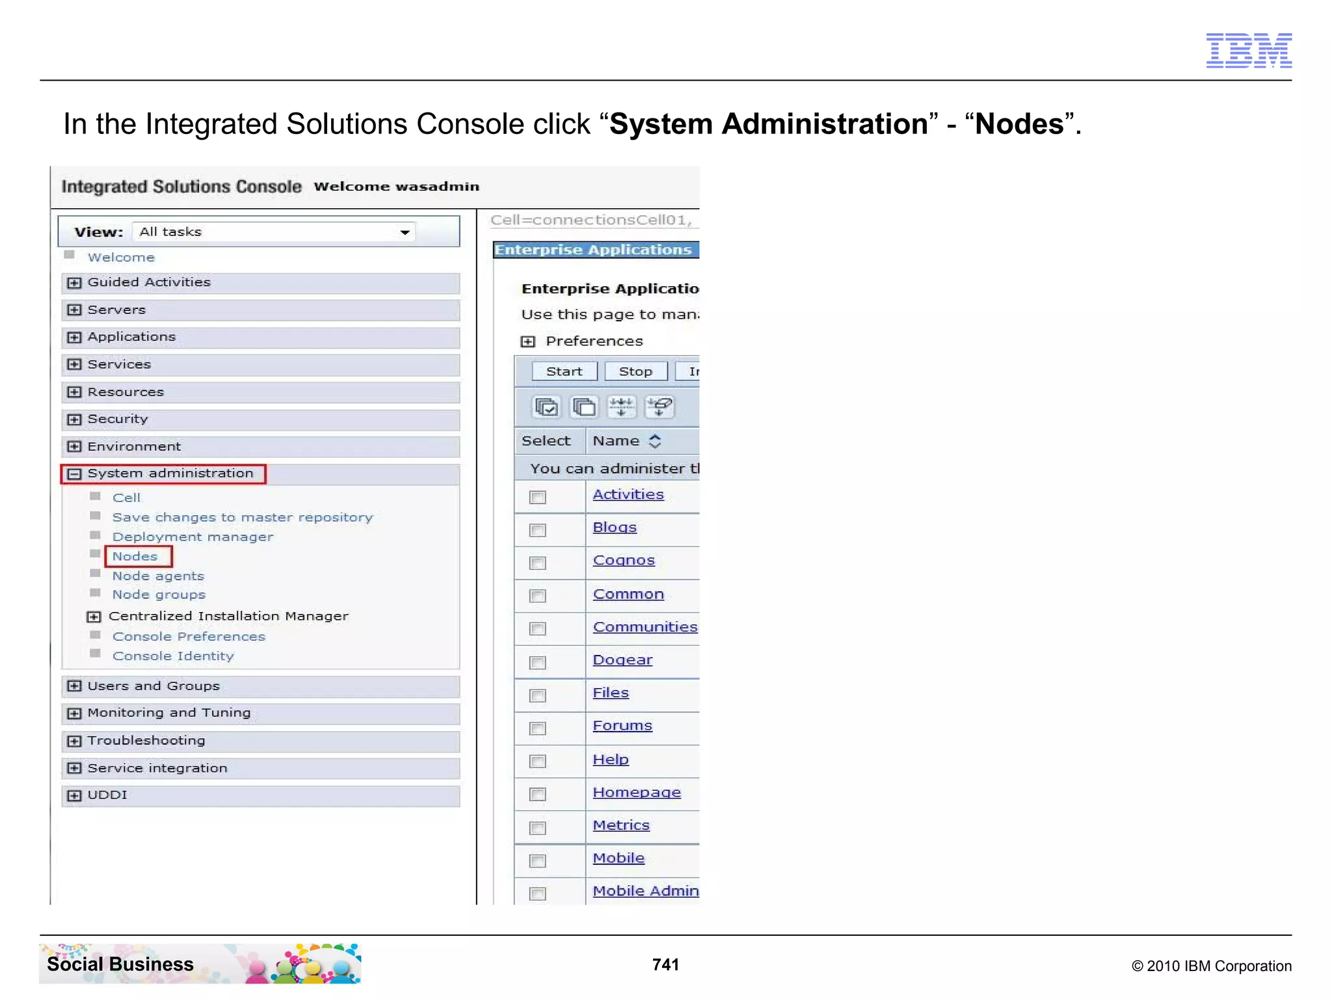Viewport: 1332px width, 999px height.
Task: Expand the Preferences section
Action: tap(528, 341)
